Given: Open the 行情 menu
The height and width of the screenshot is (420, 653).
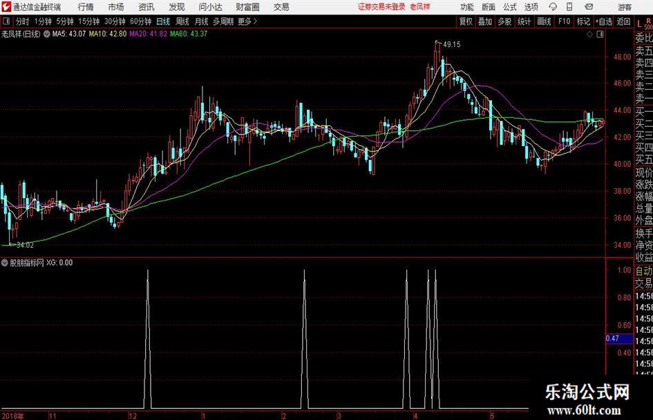Looking at the screenshot, I should 86,7.
